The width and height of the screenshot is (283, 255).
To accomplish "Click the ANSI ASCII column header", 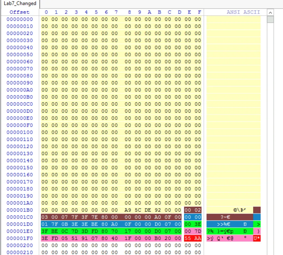I will click(x=243, y=12).
